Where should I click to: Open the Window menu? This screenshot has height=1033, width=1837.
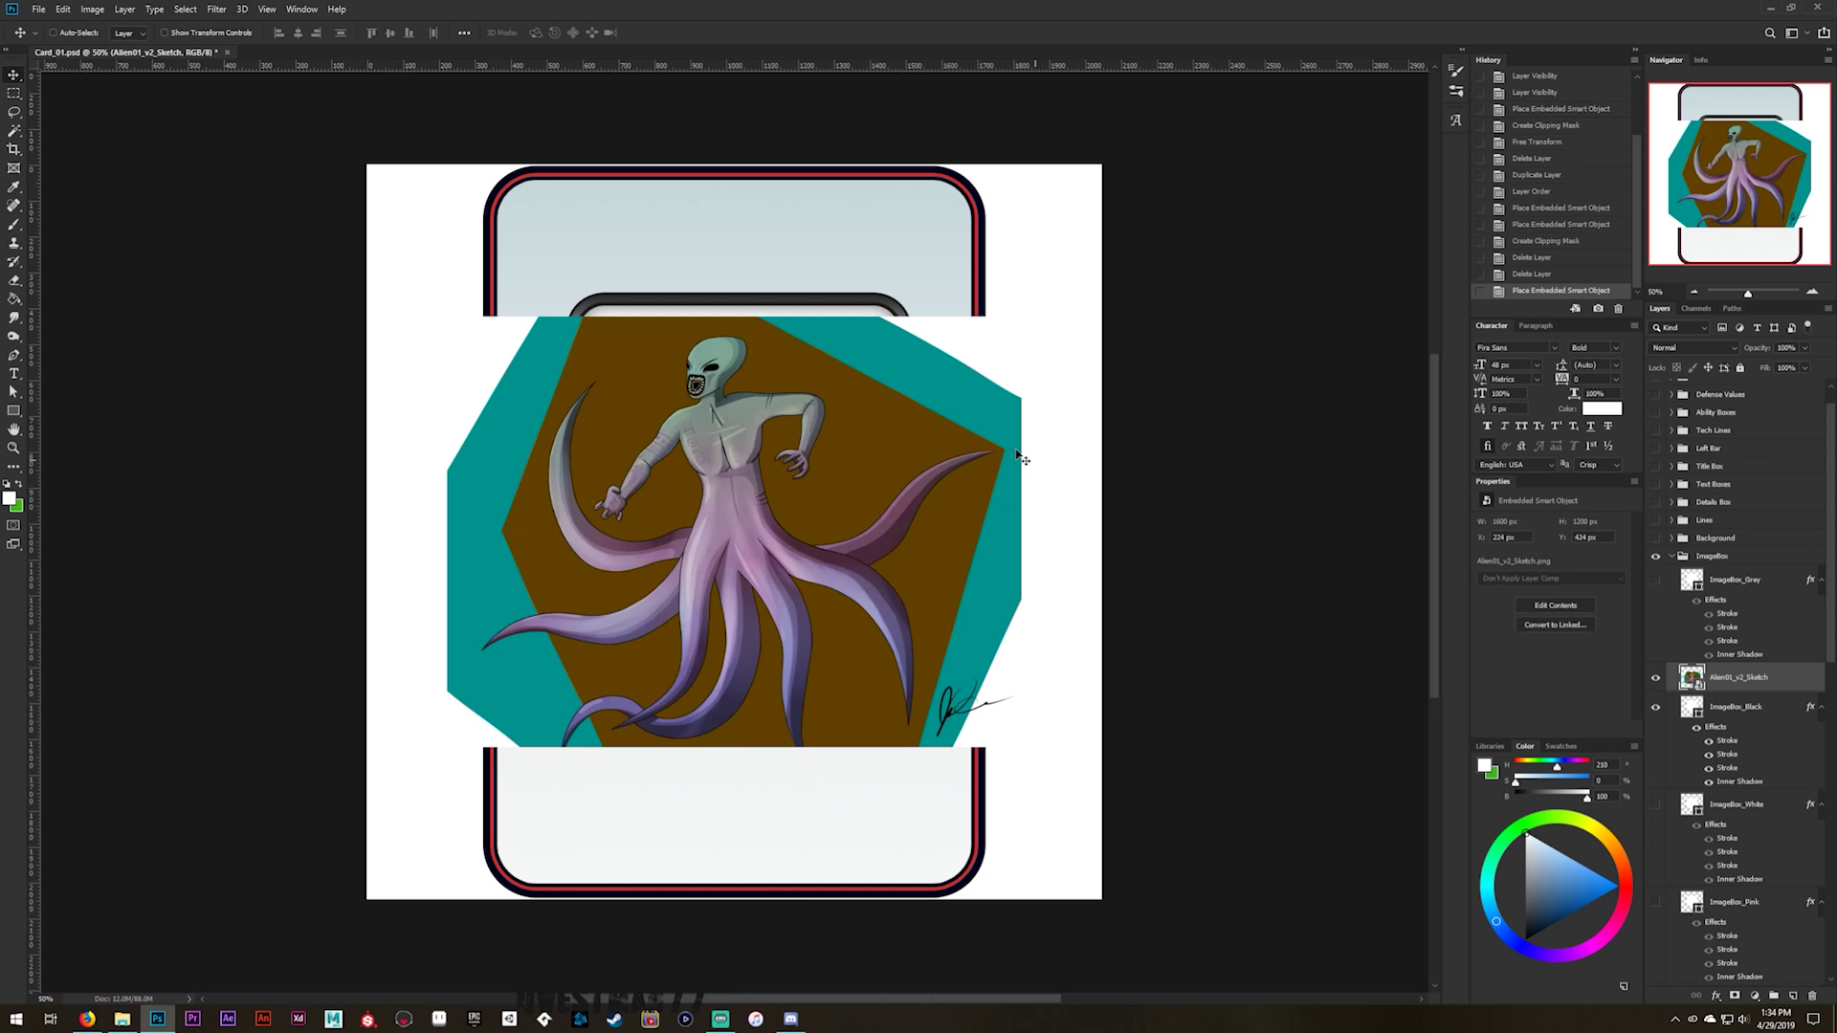pyautogui.click(x=301, y=9)
